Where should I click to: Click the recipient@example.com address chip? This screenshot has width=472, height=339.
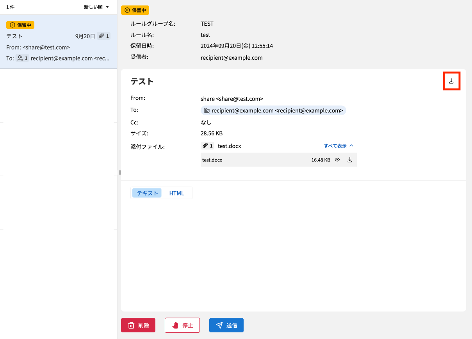[273, 110]
